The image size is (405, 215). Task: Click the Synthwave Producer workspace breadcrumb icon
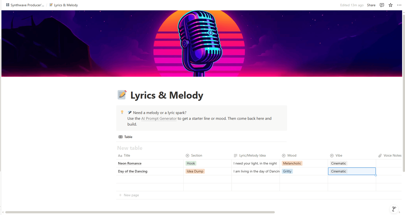pyautogui.click(x=8, y=5)
